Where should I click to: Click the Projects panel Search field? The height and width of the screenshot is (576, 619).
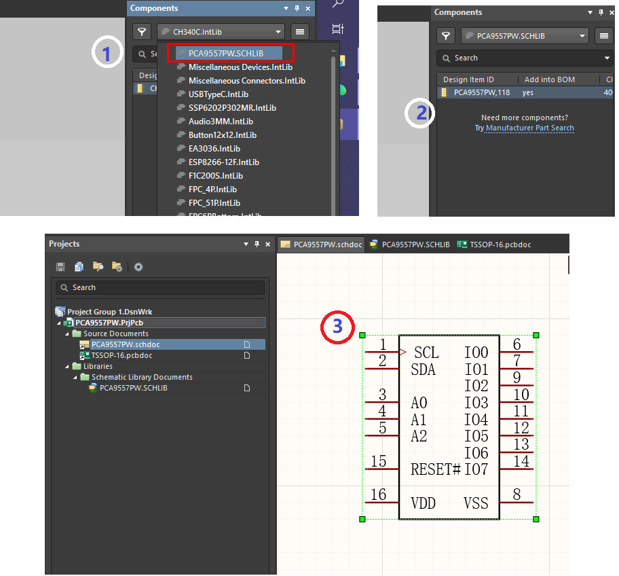(160, 287)
